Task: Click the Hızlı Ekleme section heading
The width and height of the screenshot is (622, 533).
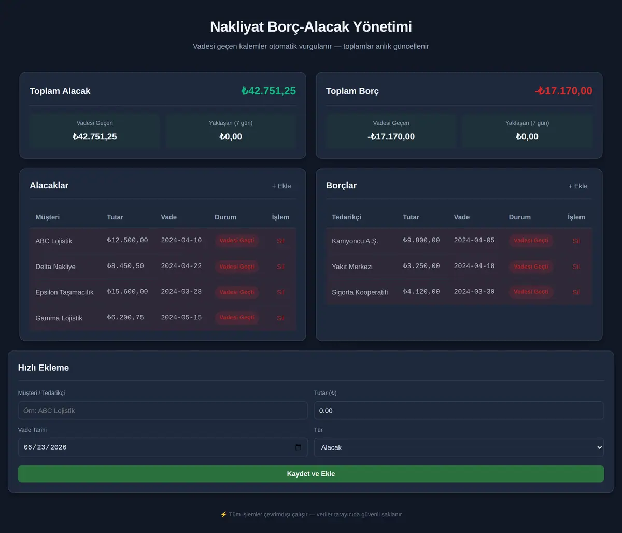Action: point(44,368)
